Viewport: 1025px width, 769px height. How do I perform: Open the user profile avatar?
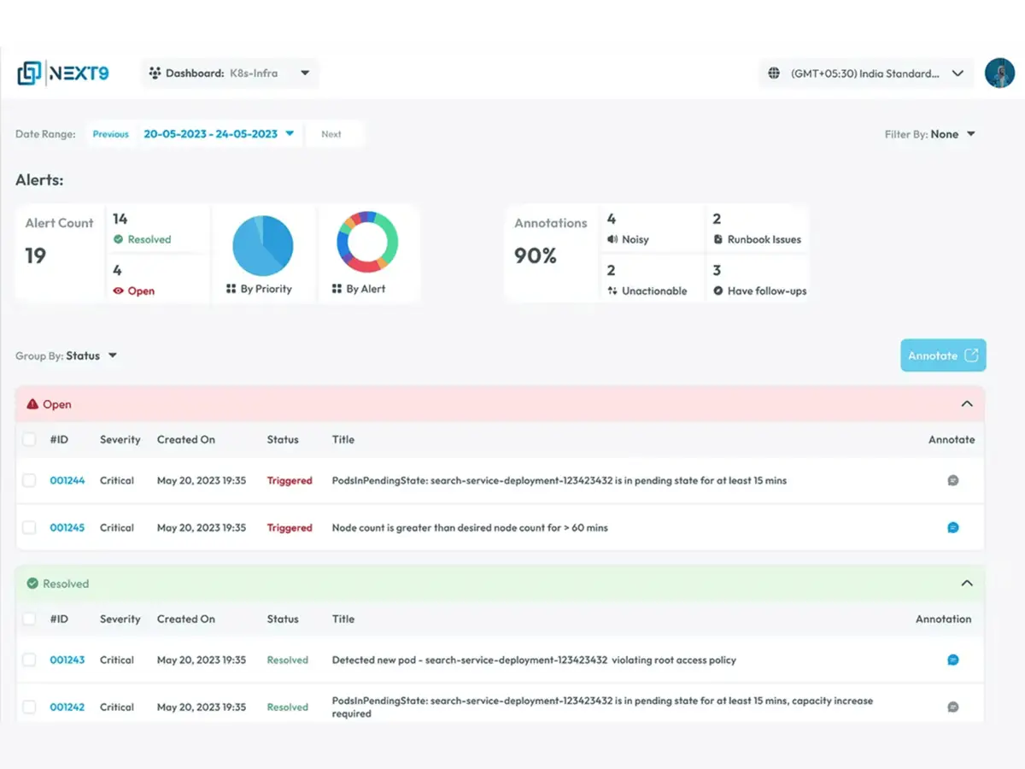999,73
